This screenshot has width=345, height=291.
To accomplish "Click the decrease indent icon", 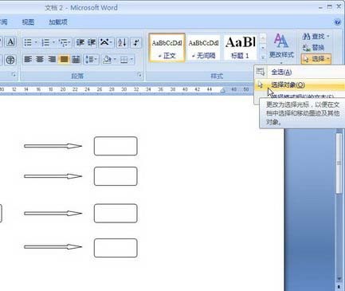I will click(80, 42).
